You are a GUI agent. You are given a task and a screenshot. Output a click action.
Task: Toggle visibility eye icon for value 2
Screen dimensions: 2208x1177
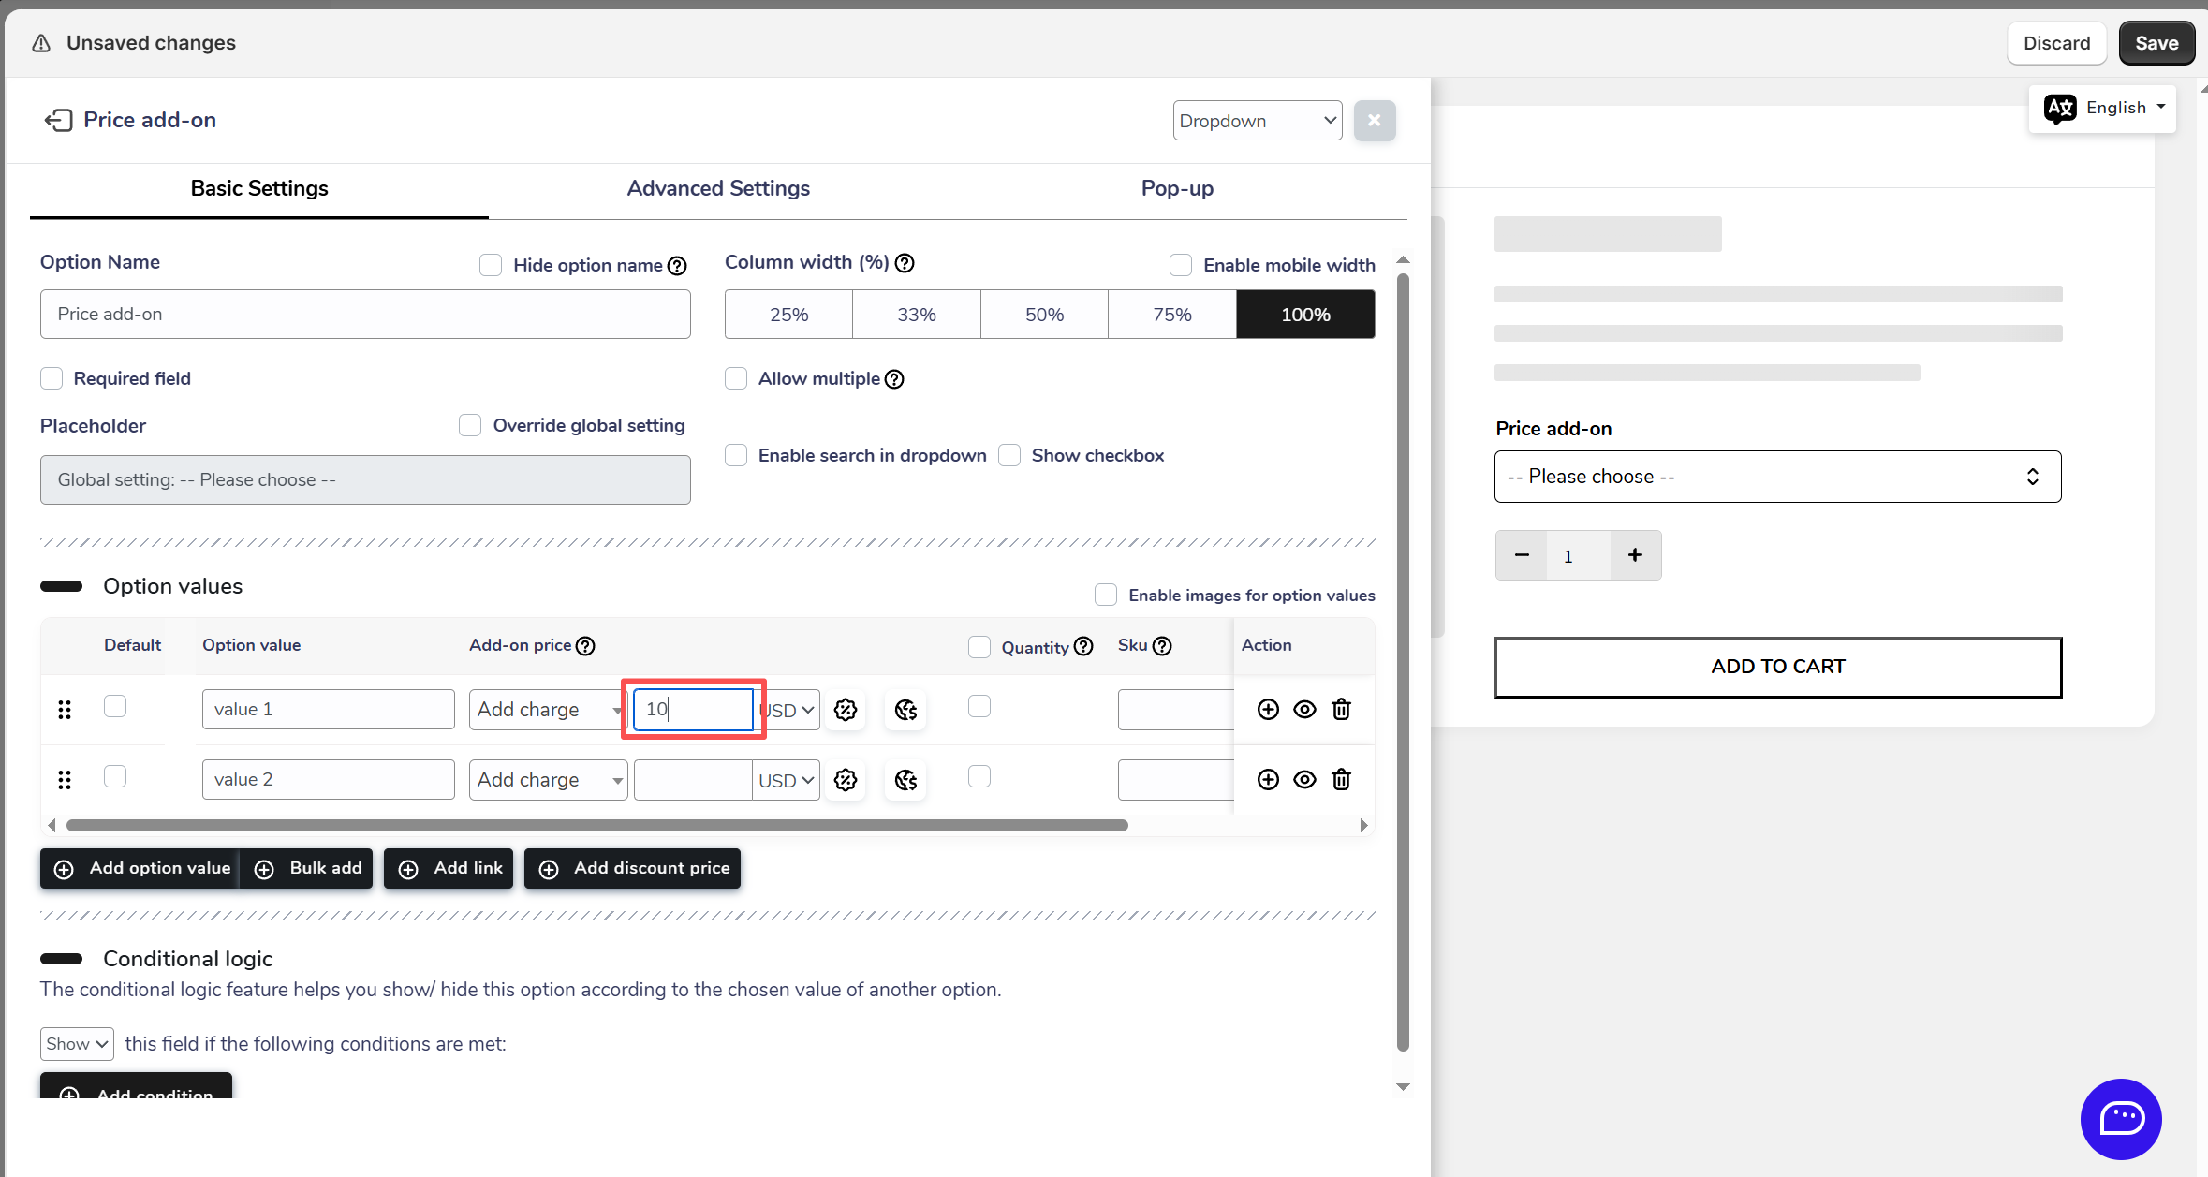1304,780
